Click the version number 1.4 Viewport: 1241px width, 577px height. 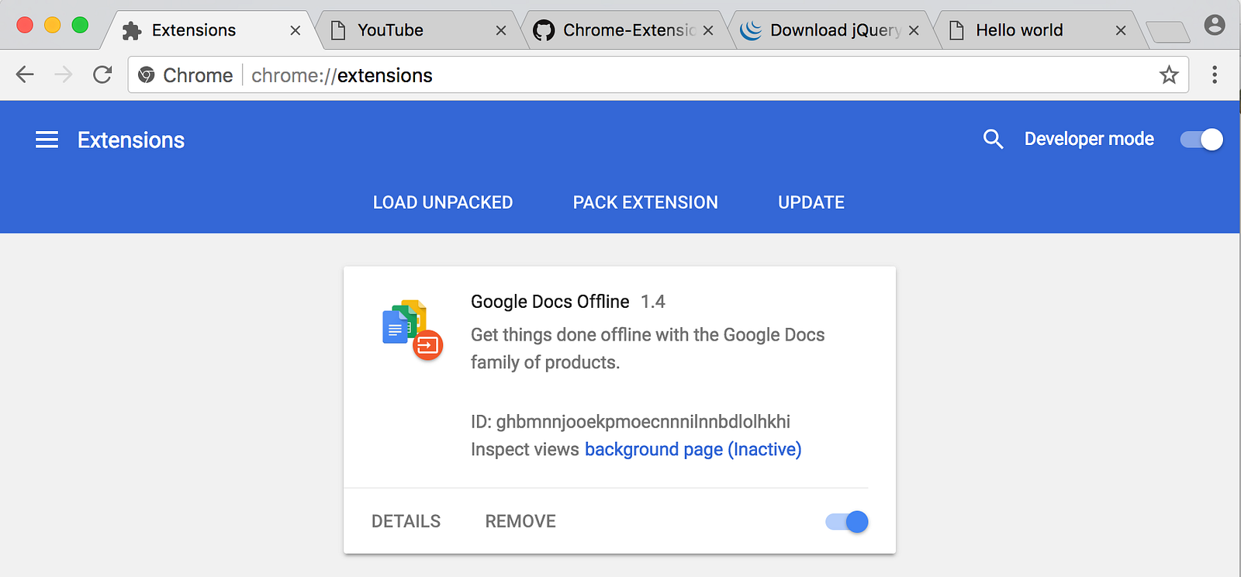pyautogui.click(x=653, y=302)
